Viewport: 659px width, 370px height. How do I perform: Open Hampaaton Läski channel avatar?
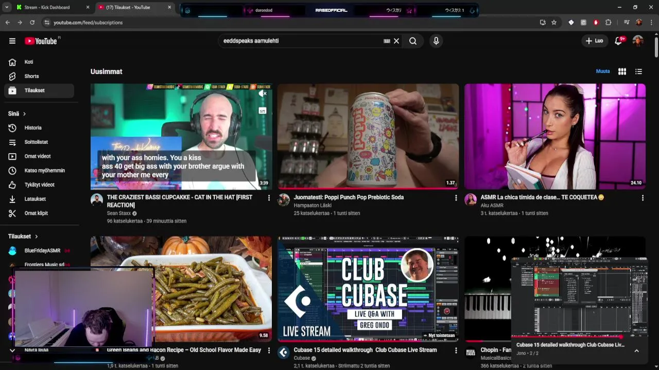point(284,200)
